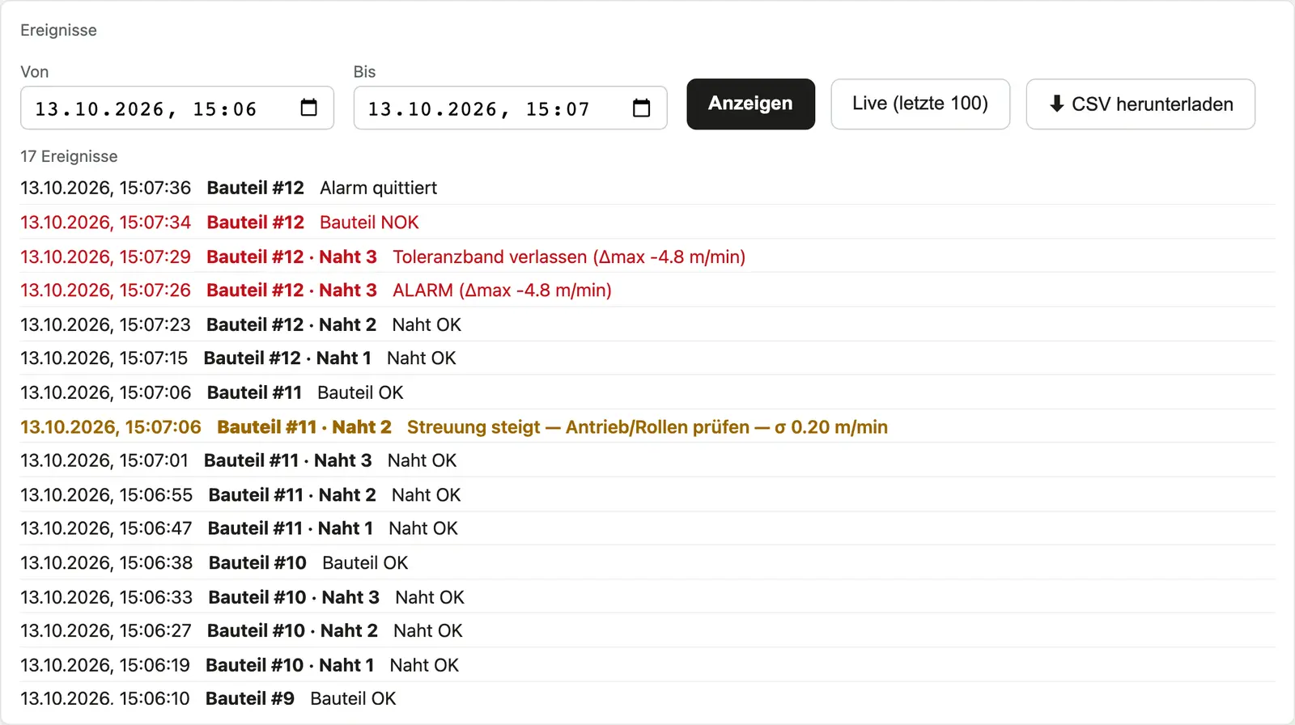Click the 'Streuung steigt' warning message
Screen dimensions: 1295x725
tap(647, 427)
